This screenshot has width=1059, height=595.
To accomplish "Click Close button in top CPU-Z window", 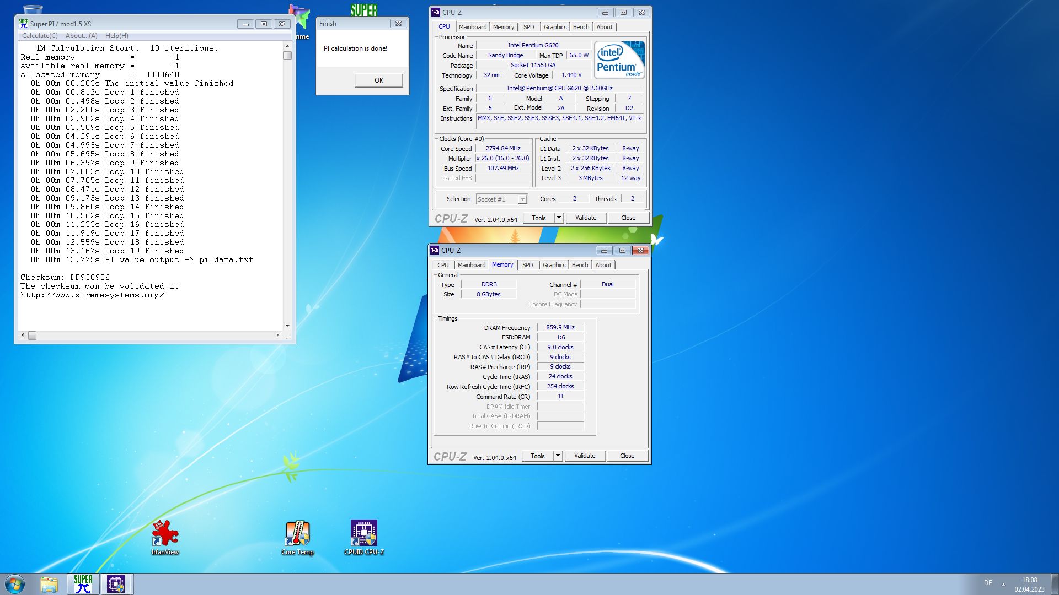I will (x=628, y=218).
